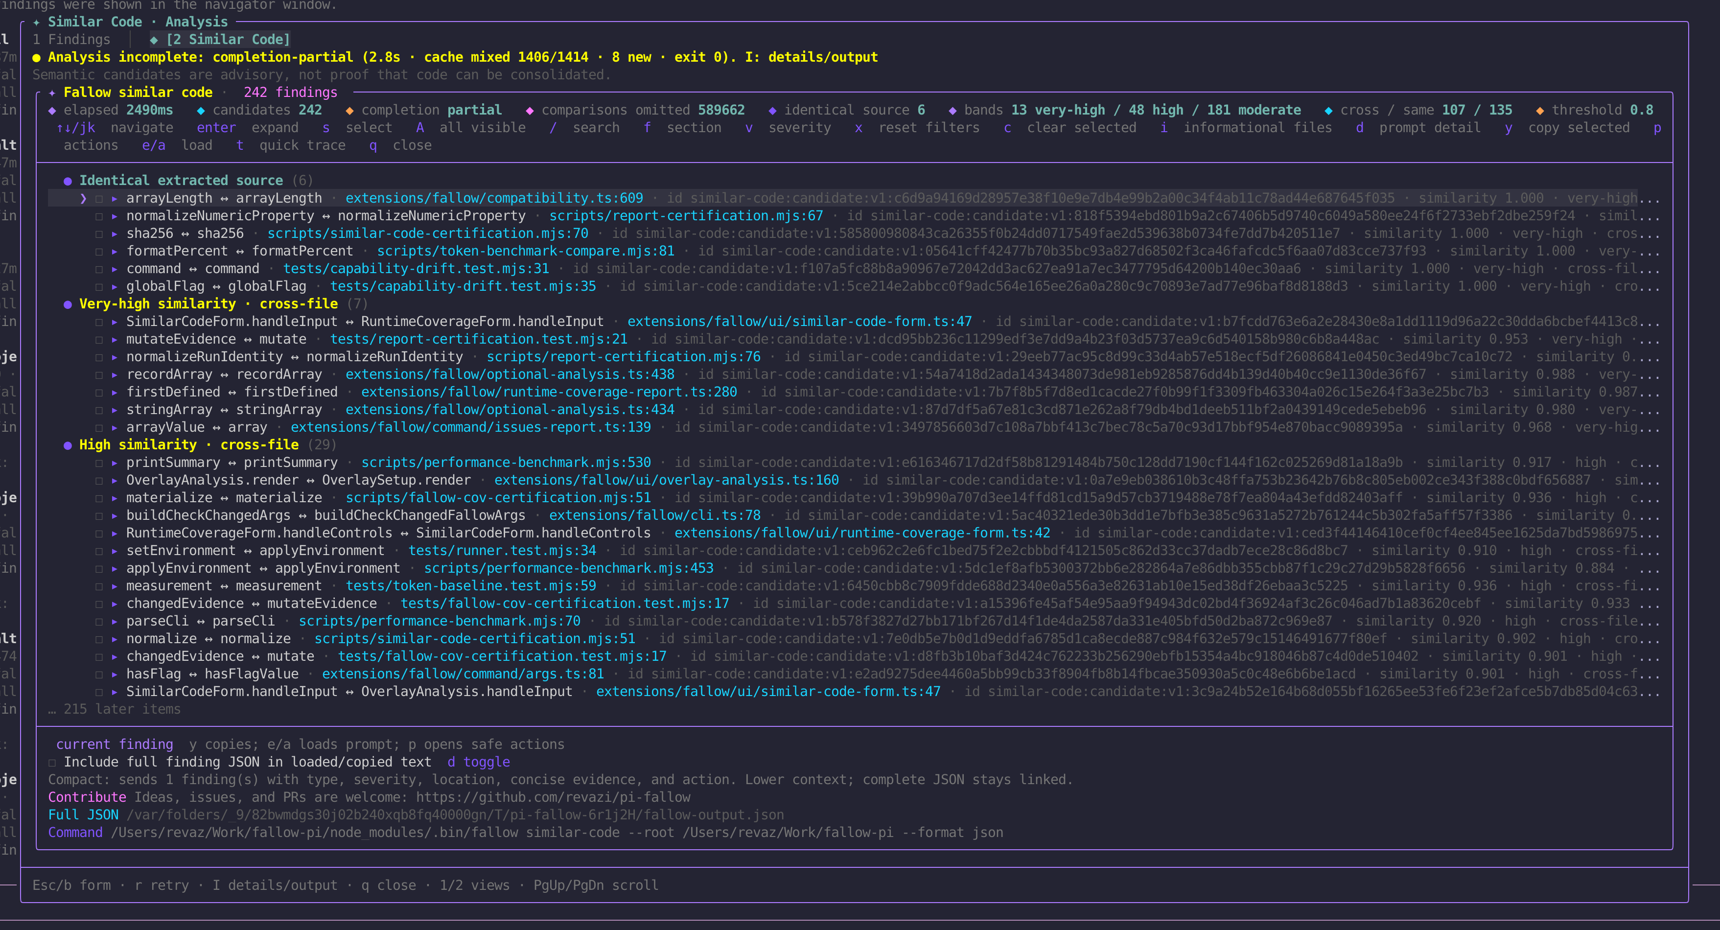Open extensions/fallow/command/args.ts:81 link
The height and width of the screenshot is (930, 1720).
click(x=463, y=674)
